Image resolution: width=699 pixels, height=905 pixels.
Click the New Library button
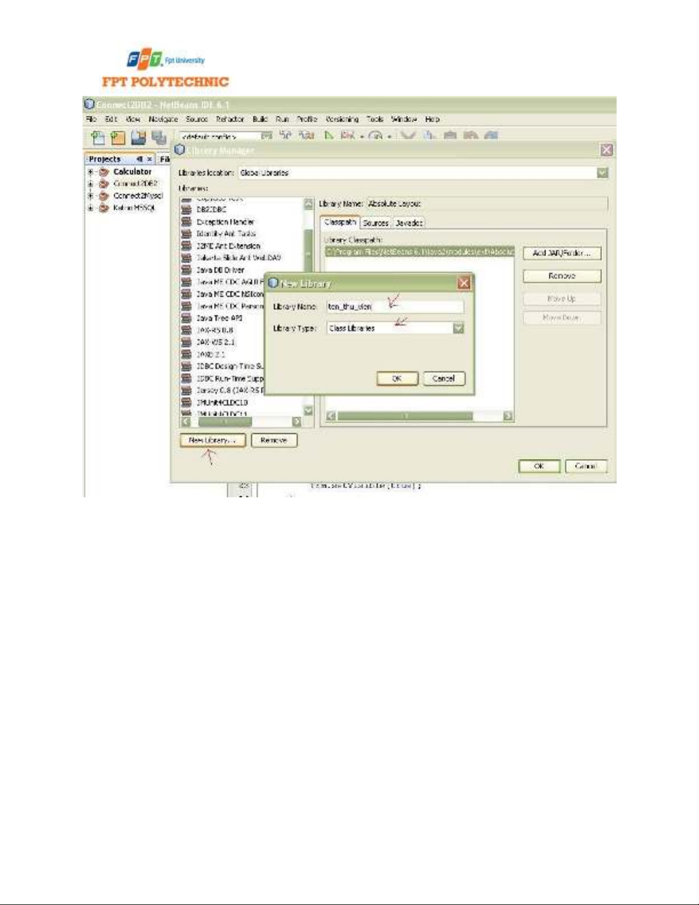212,440
